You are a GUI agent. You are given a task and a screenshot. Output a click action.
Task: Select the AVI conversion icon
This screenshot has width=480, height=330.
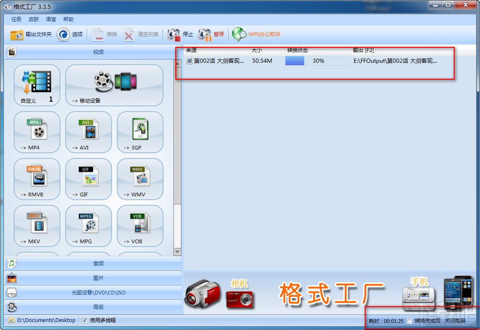(89, 132)
